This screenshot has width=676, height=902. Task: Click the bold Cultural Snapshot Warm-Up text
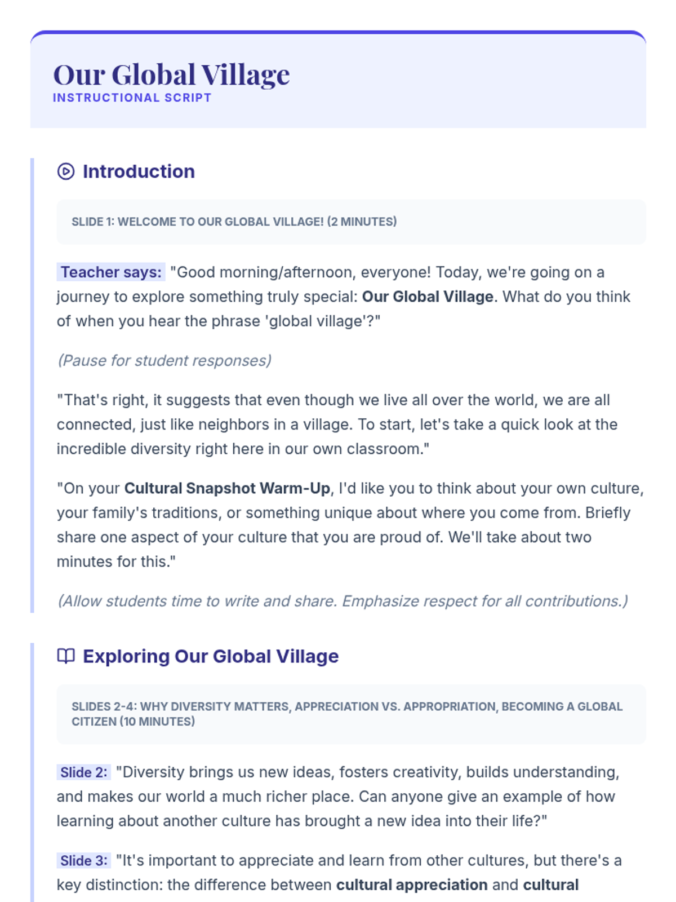coord(227,488)
